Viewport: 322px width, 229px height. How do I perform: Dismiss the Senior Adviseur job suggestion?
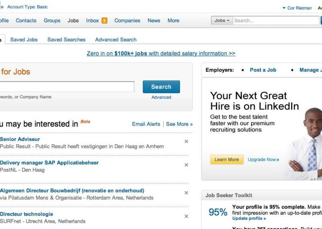tap(186, 141)
